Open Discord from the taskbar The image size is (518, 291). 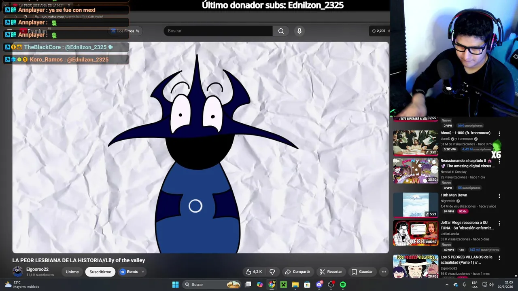[x=319, y=285]
